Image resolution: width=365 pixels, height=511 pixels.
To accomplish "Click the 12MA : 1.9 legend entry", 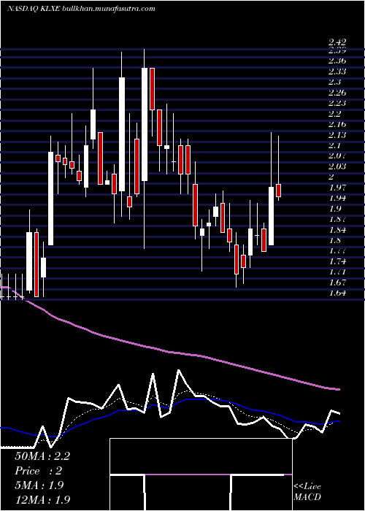I will [42, 499].
